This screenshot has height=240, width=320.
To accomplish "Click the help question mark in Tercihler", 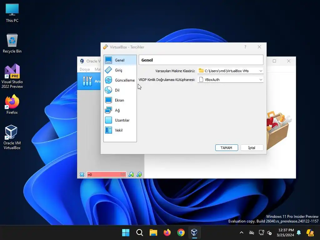I will pos(245,47).
